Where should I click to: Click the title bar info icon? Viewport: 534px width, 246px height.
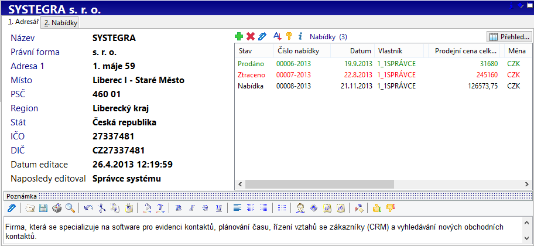coord(512,5)
